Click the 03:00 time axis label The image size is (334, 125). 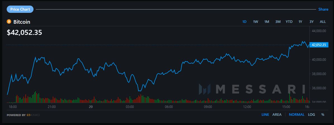130,107
